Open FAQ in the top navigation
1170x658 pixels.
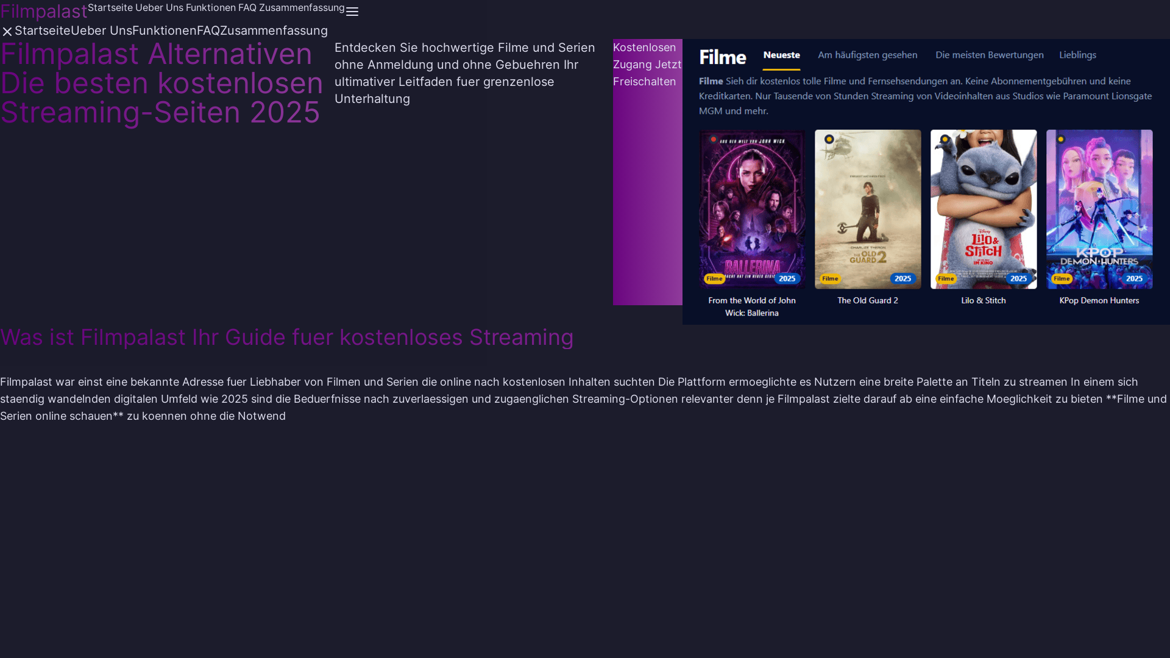[247, 7]
